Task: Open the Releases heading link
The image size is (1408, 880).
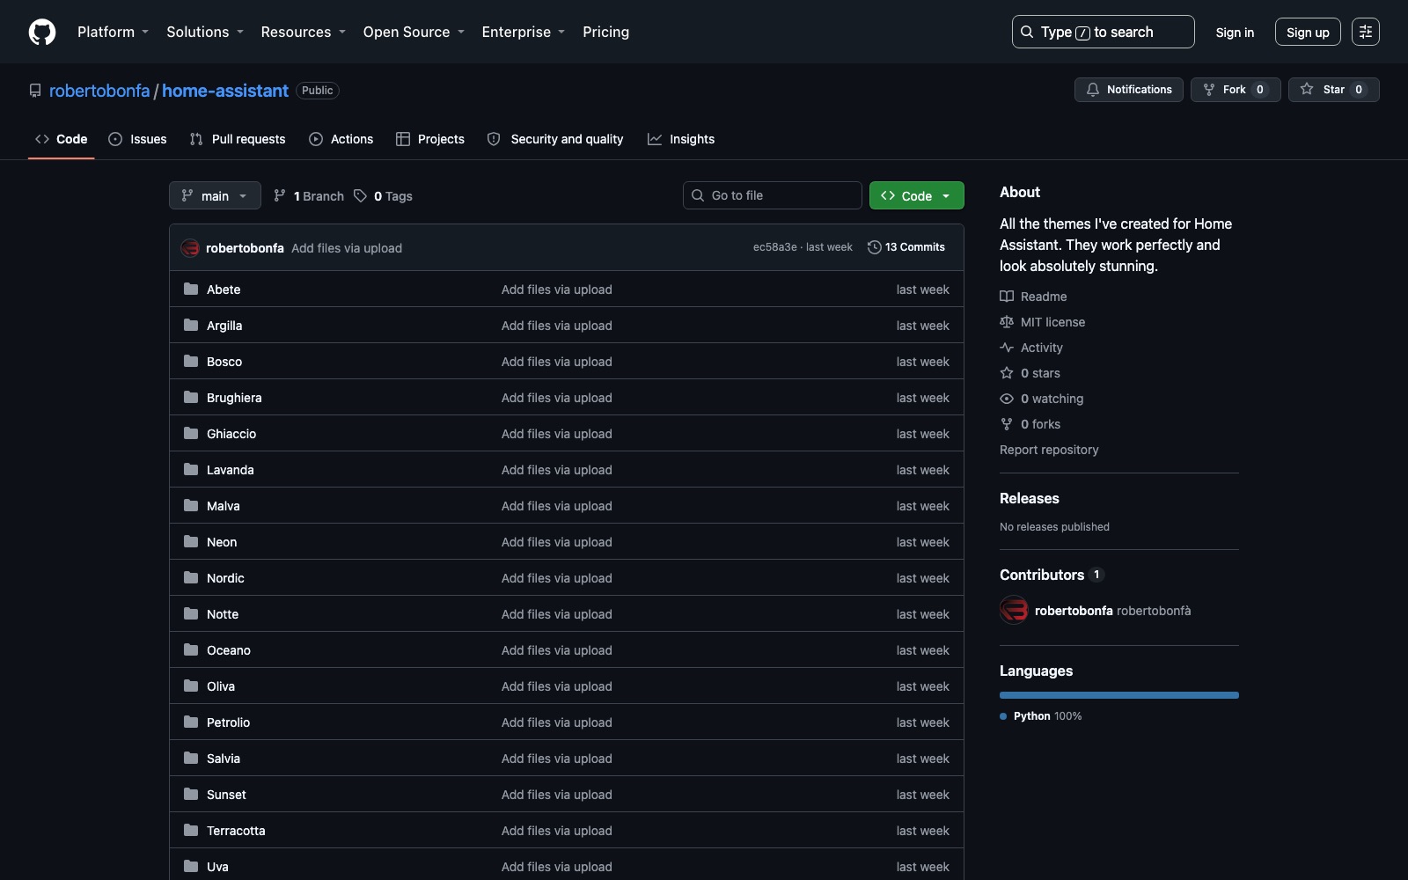Action: tap(1030, 498)
